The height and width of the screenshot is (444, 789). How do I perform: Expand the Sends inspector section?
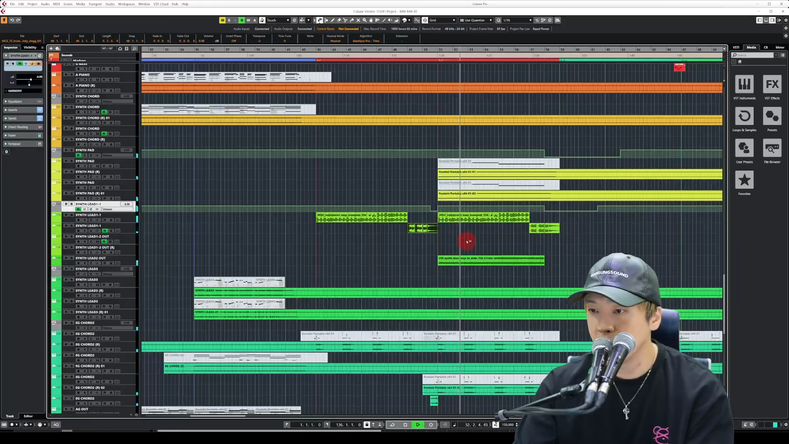click(23, 118)
